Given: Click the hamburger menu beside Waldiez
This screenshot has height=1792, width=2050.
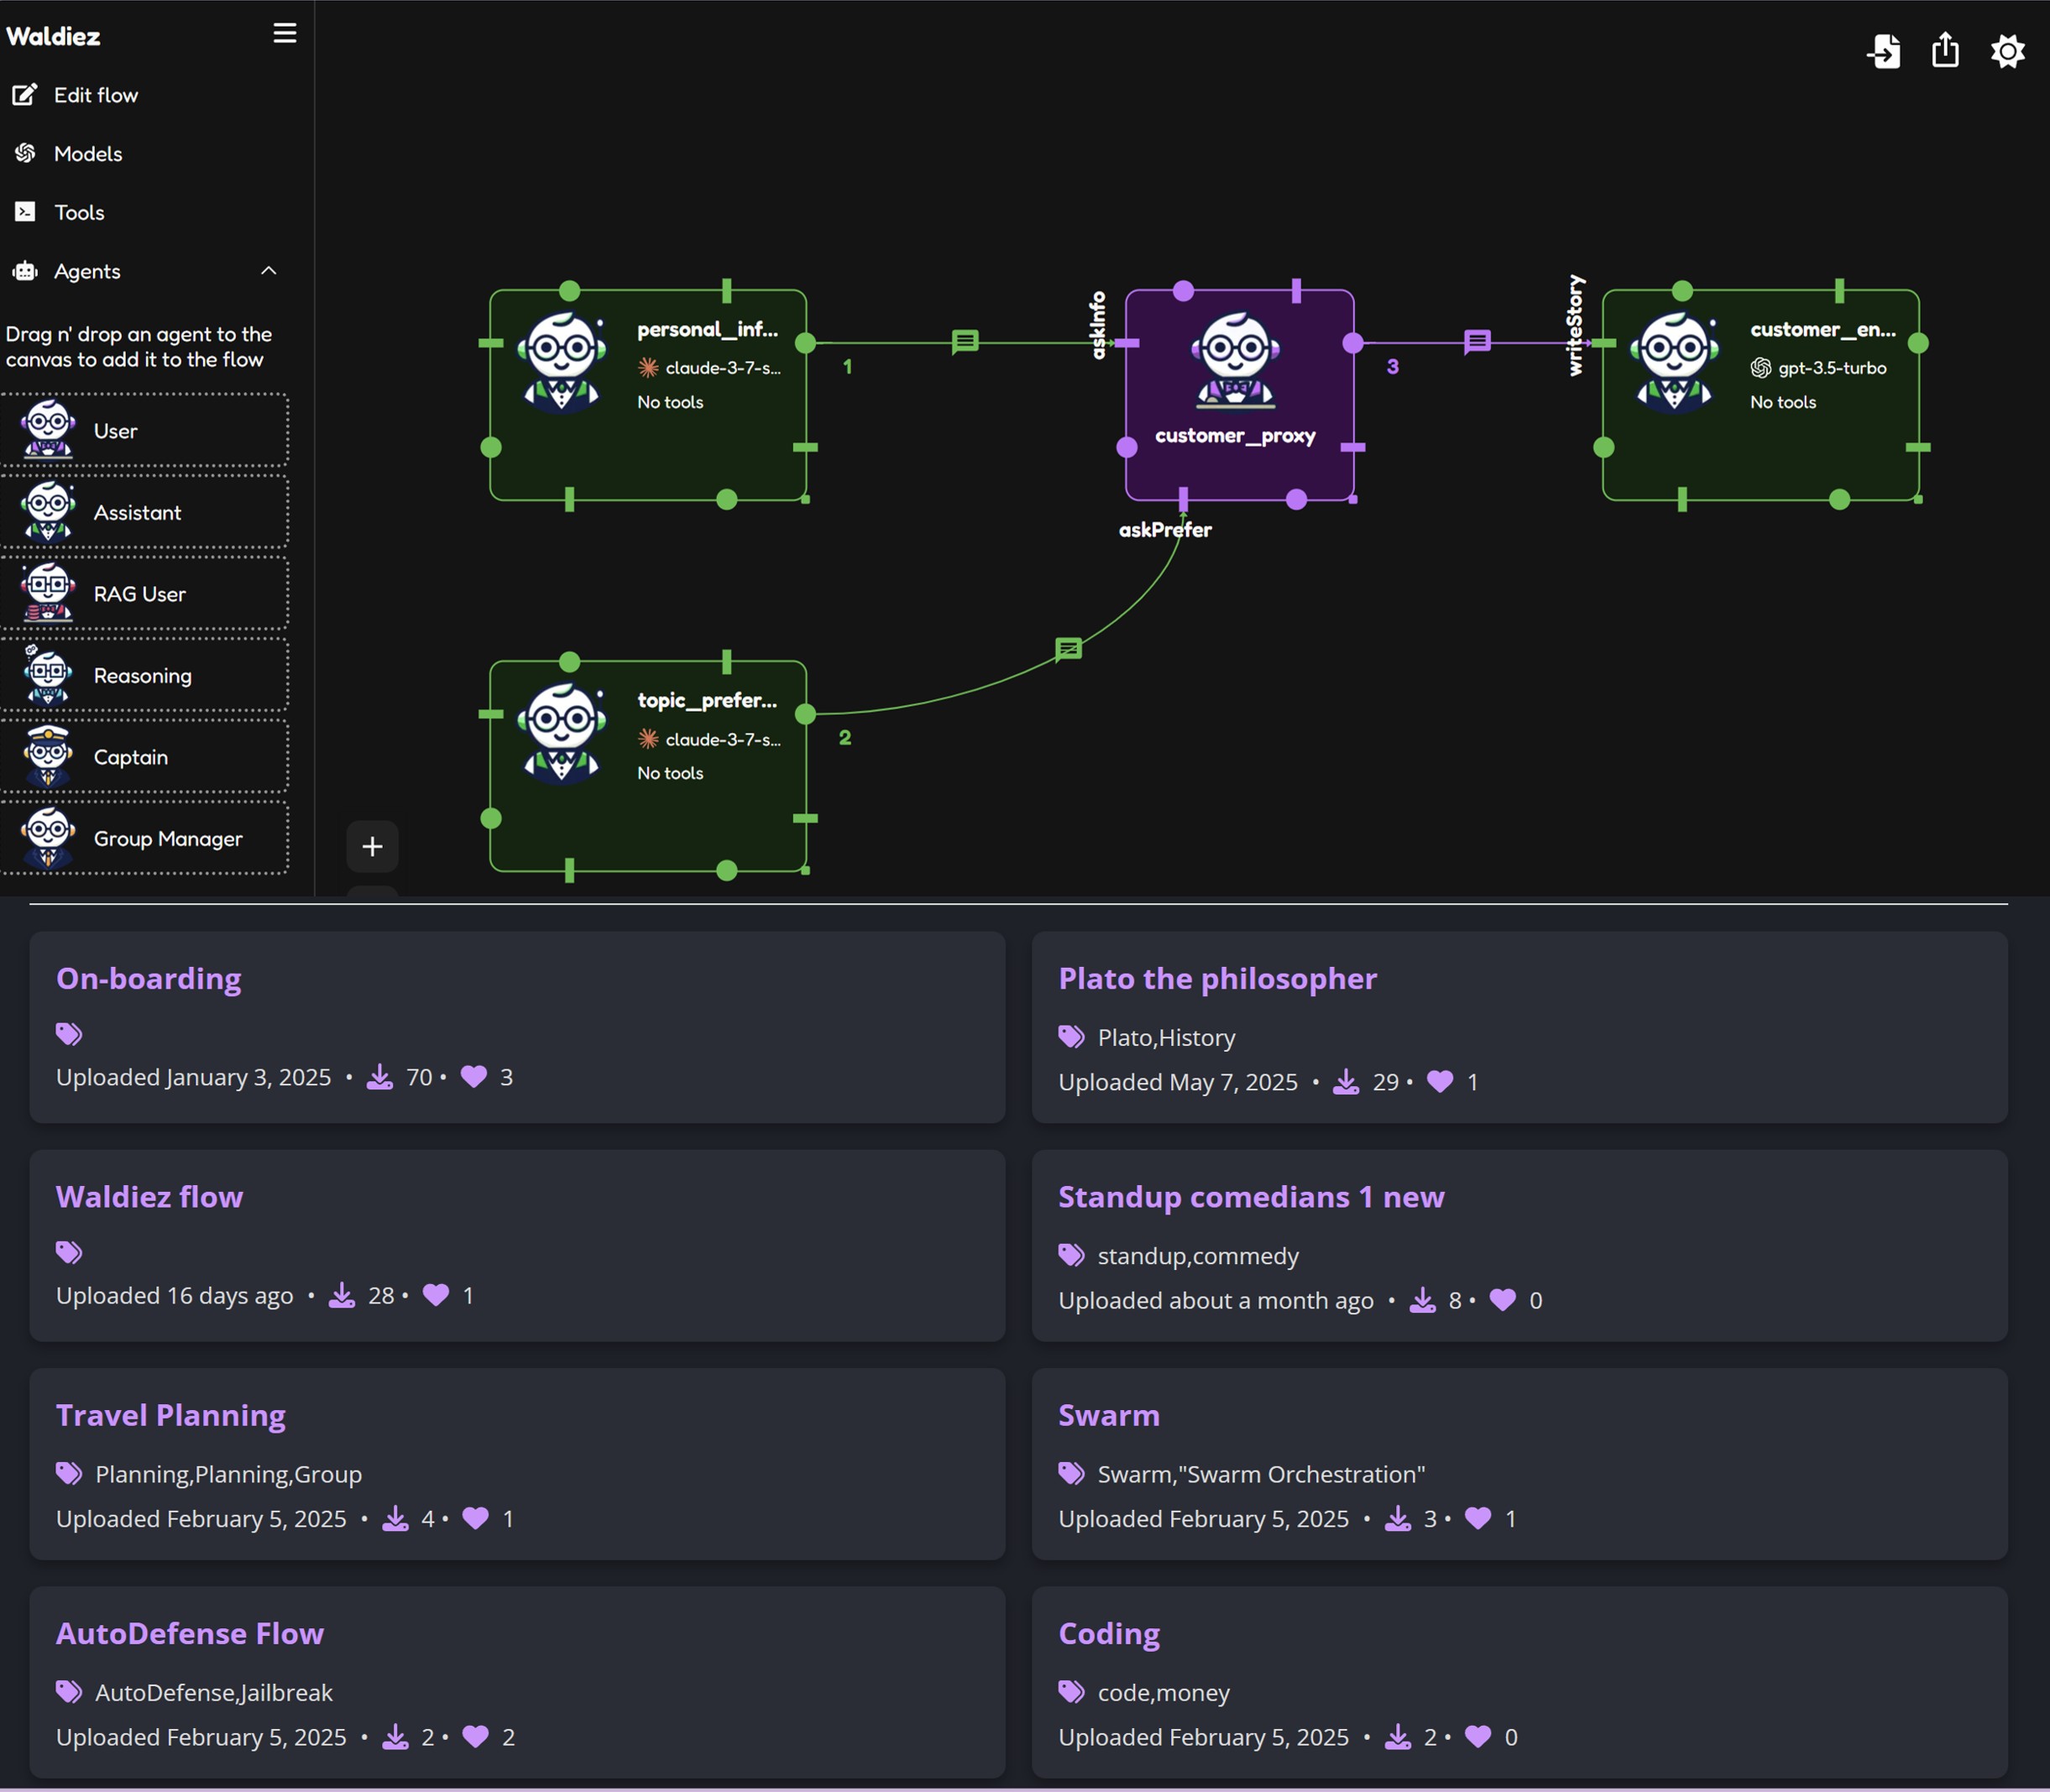Looking at the screenshot, I should (x=283, y=33).
